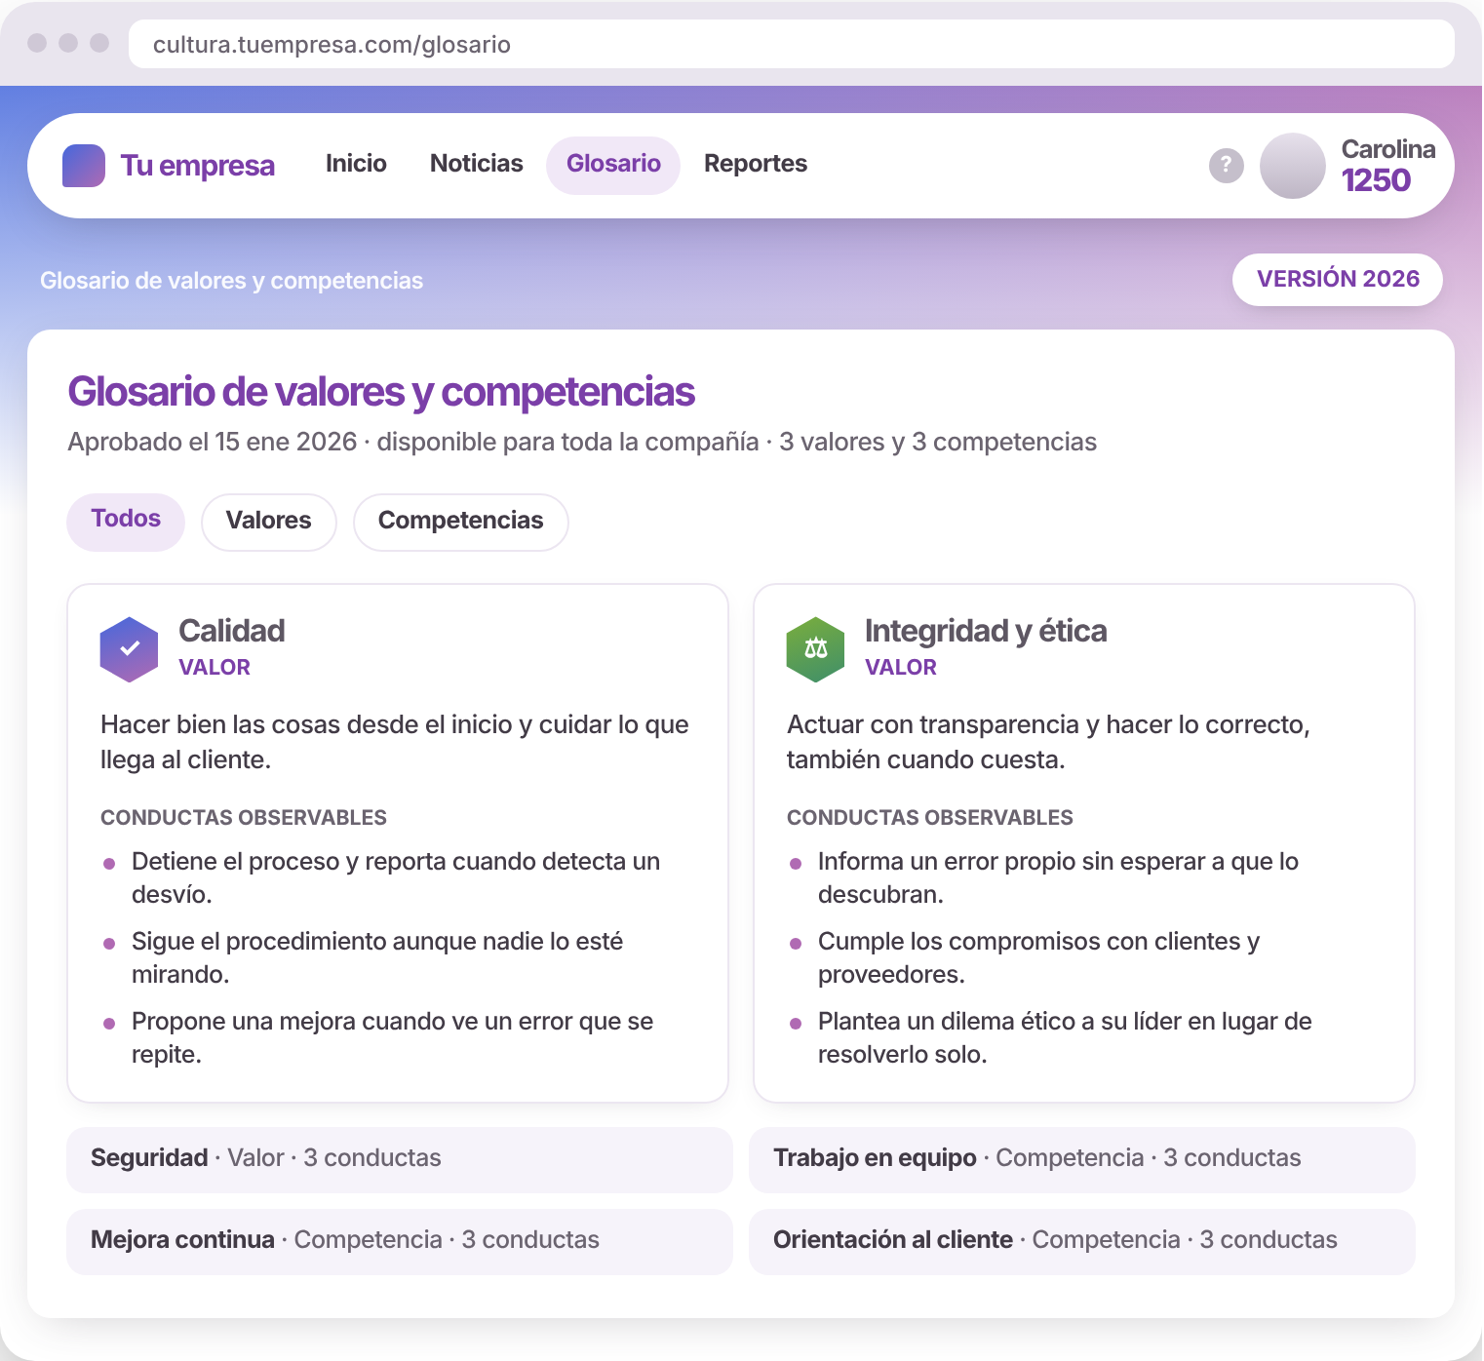Image resolution: width=1484 pixels, height=1361 pixels.
Task: Filter glossary by Competencias
Action: [x=461, y=522]
